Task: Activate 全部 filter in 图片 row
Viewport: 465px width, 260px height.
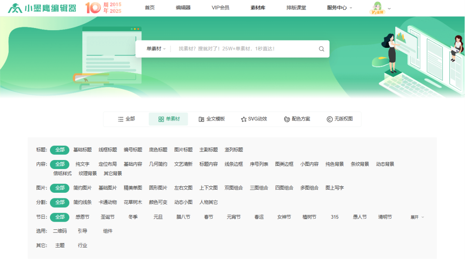Action: coord(59,188)
